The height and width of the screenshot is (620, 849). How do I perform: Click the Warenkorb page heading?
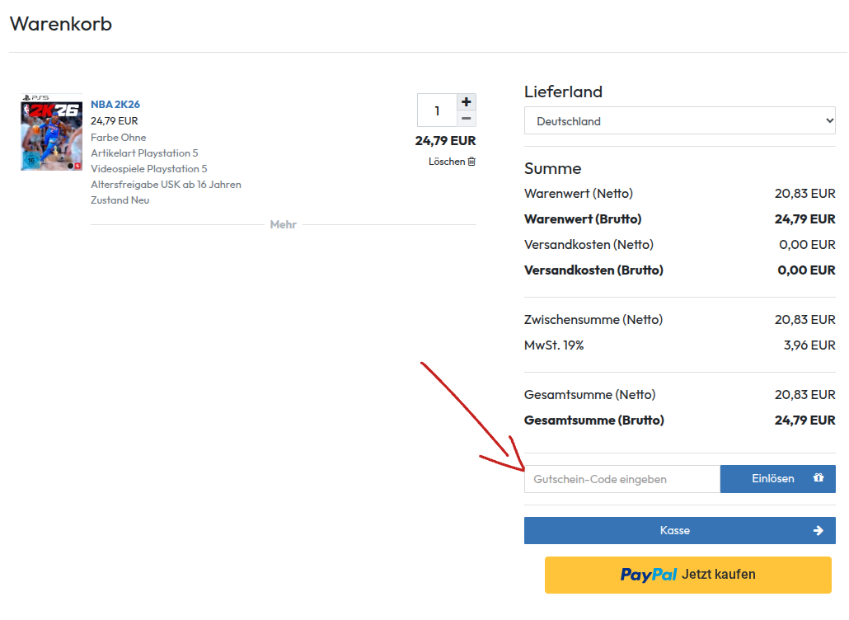pos(61,24)
